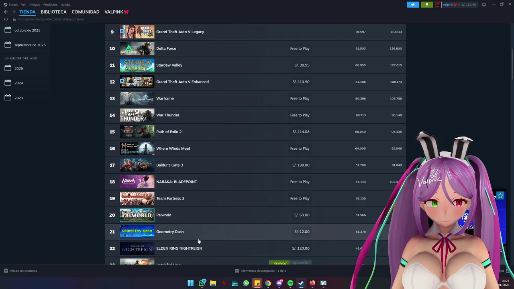Click Stardew Valley price S/. 39.95

(302, 65)
